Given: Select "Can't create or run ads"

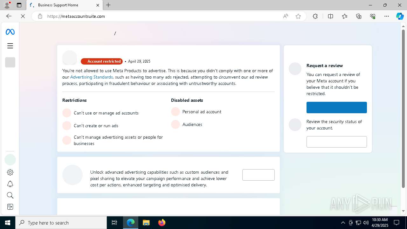Looking at the screenshot, I should (96, 126).
